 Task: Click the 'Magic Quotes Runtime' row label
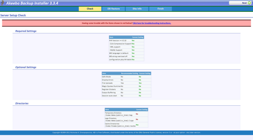click(x=111, y=86)
